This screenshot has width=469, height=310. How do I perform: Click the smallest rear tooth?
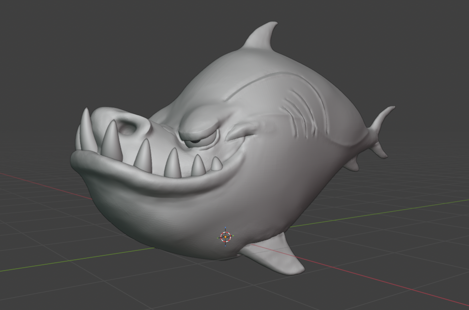pyautogui.click(x=217, y=163)
